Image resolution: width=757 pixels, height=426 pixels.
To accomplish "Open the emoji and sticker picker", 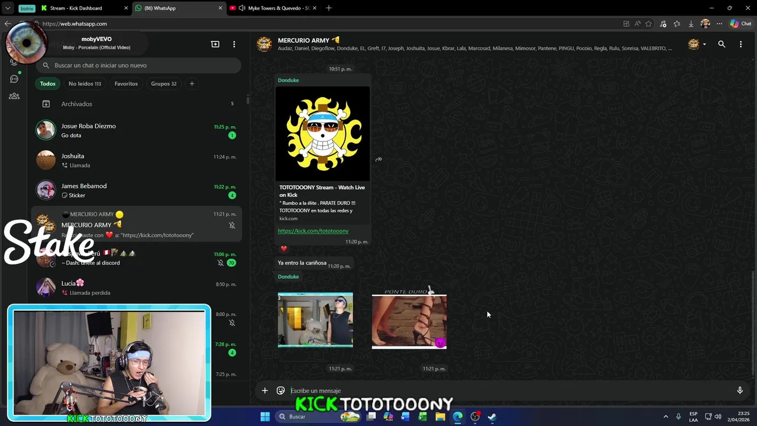I will (x=281, y=390).
